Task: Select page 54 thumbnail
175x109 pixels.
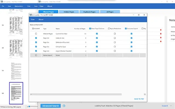Action: coord(16,71)
